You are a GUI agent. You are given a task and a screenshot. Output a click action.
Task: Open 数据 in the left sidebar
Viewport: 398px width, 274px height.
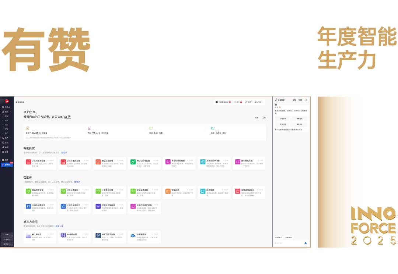point(7,147)
